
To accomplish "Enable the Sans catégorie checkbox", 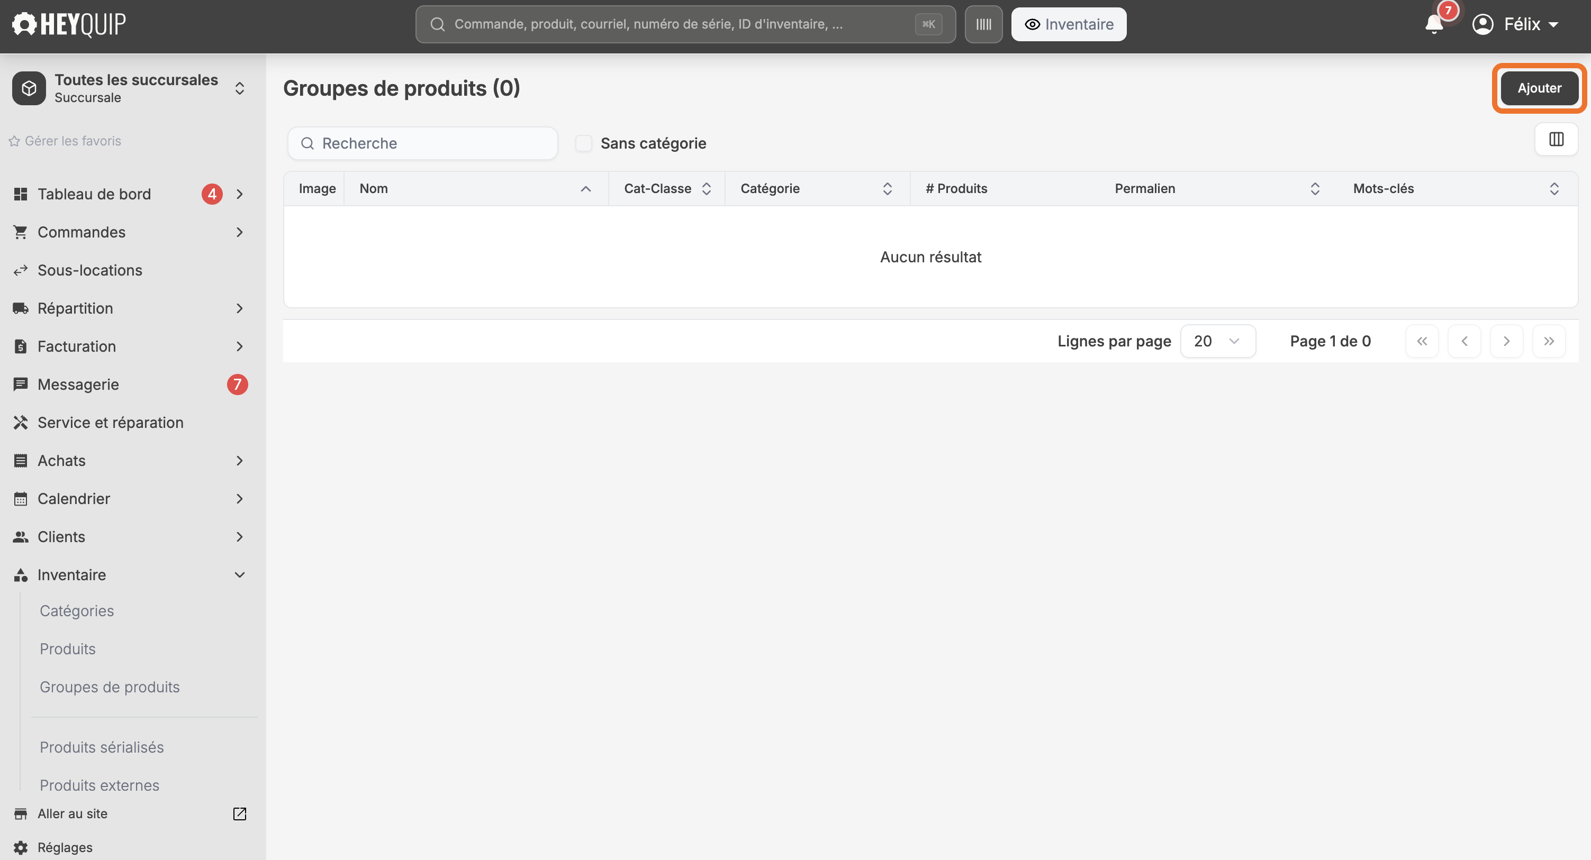I will coord(584,143).
